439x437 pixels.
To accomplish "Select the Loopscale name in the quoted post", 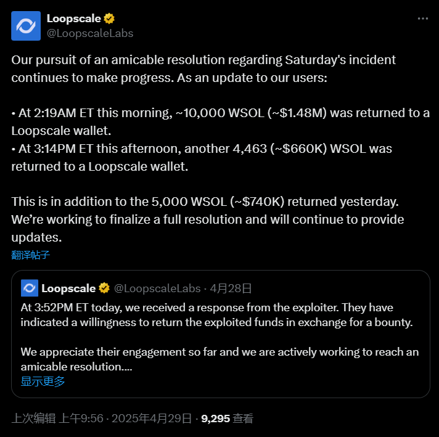I will (68, 288).
